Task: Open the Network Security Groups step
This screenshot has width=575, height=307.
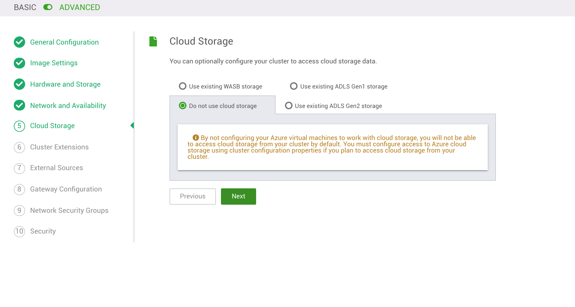Action: [69, 210]
